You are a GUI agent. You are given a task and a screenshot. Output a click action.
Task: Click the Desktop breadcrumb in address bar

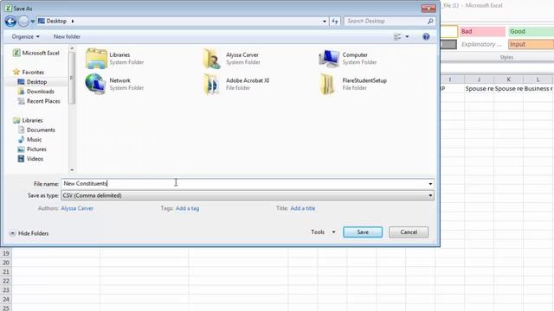coord(56,21)
